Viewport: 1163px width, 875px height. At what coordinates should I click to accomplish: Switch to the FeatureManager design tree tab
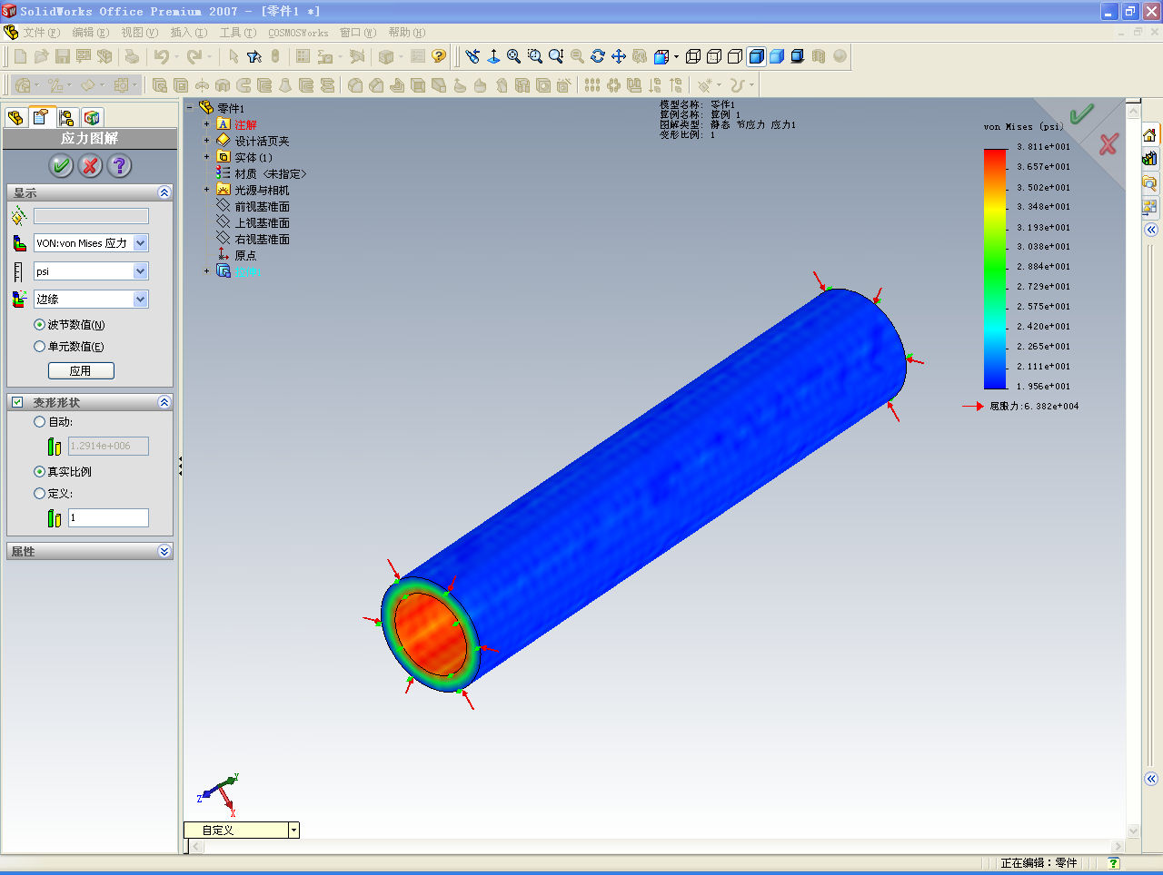point(15,118)
